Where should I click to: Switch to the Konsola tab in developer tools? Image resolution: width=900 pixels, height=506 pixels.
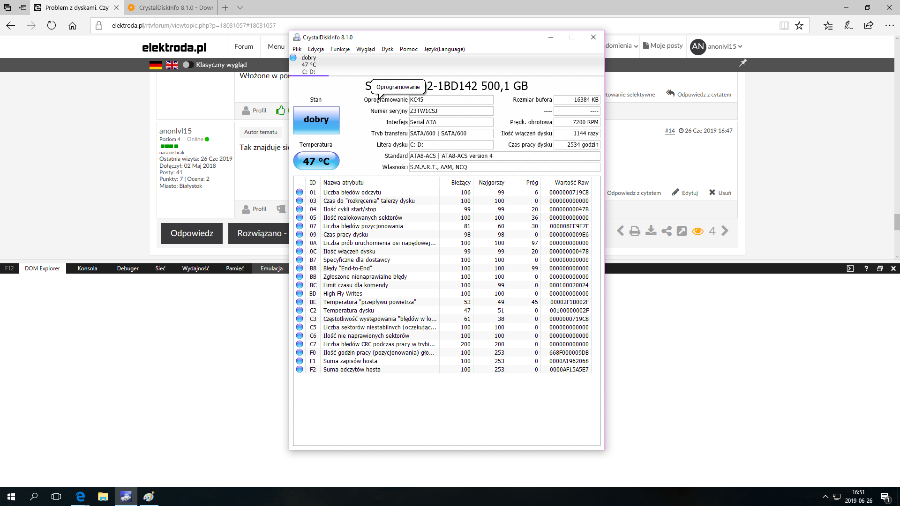click(87, 268)
